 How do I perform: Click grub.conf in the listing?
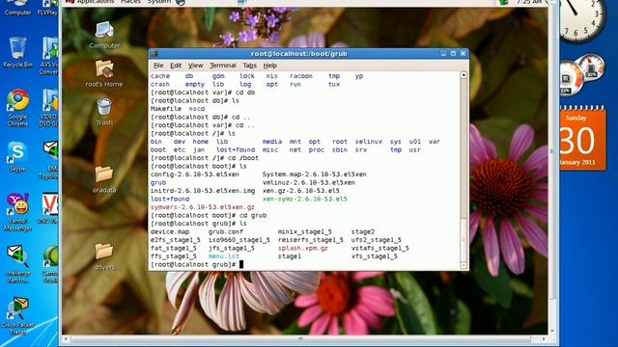[x=226, y=232]
